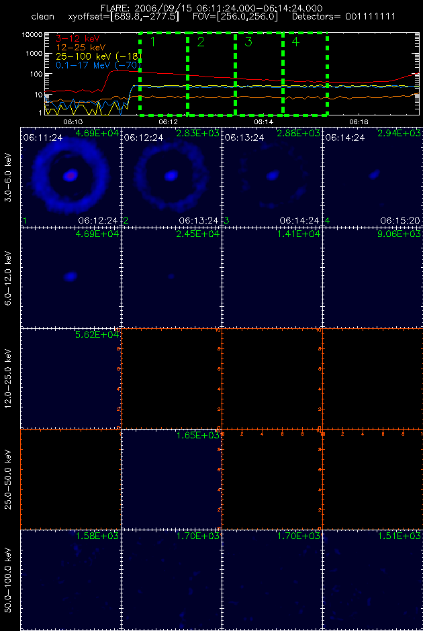Select the yellow '25-100 keV (-18)' legend entry
Screen dimensions: 423x631
pyautogui.click(x=99, y=56)
